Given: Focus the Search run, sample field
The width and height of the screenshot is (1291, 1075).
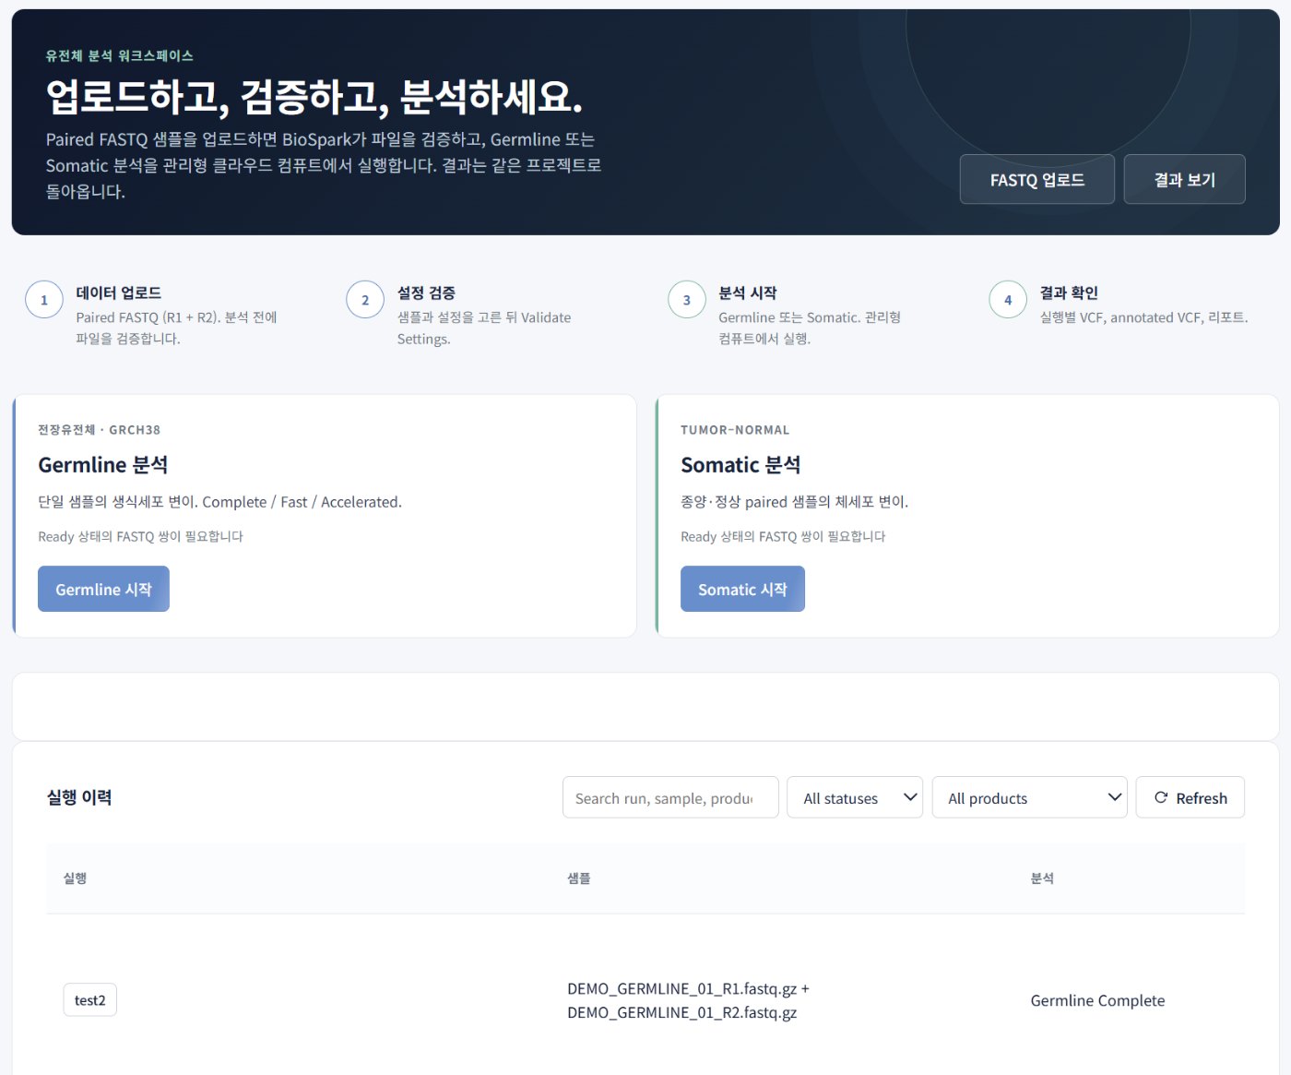Looking at the screenshot, I should pos(670,797).
